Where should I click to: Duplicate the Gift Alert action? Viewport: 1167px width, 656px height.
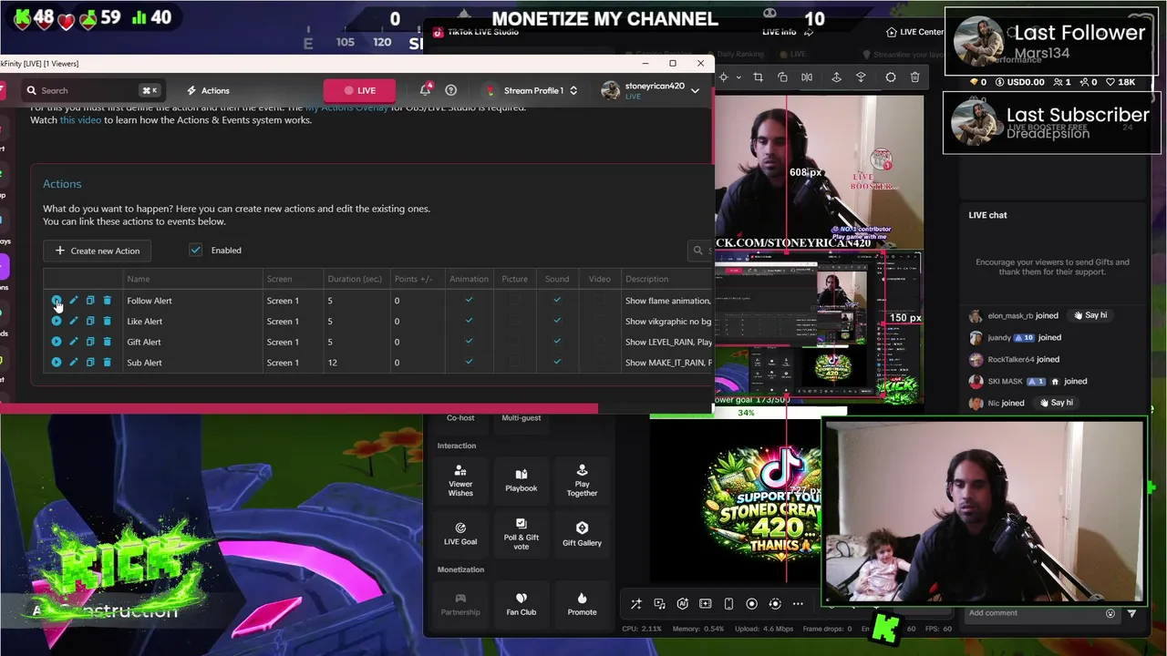point(90,342)
